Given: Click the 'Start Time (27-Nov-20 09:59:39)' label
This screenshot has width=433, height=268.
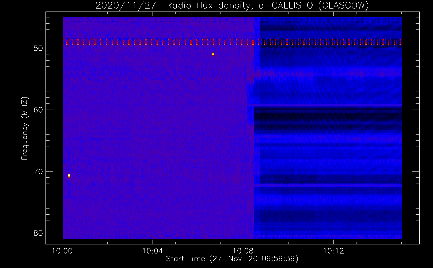Looking at the screenshot, I should pyautogui.click(x=232, y=259).
